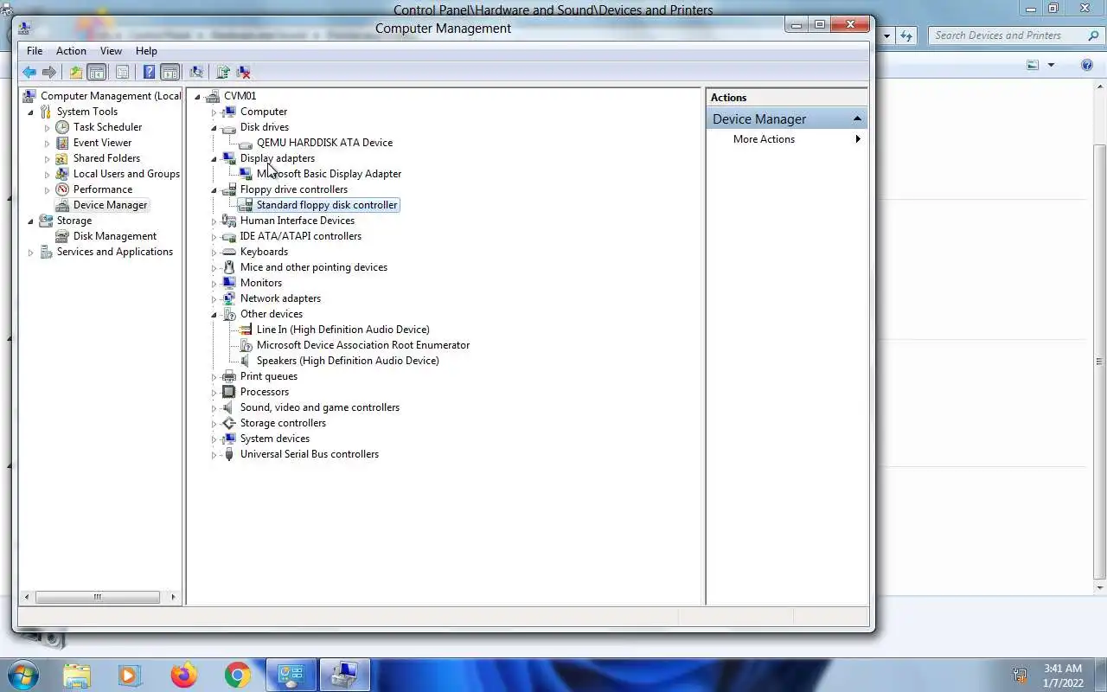
Task: Select QEMU HARDDISK ATA Device
Action: point(324,143)
